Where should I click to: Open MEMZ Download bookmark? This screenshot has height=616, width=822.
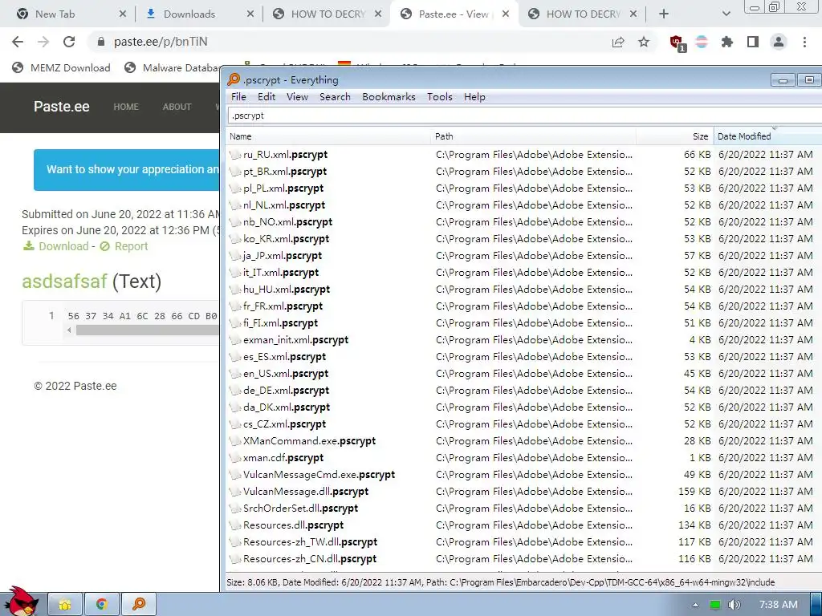tap(62, 67)
